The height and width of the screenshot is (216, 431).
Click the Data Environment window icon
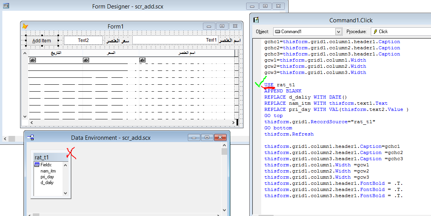click(30, 137)
